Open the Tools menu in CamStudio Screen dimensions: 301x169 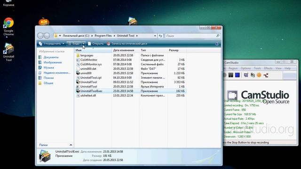[257, 68]
